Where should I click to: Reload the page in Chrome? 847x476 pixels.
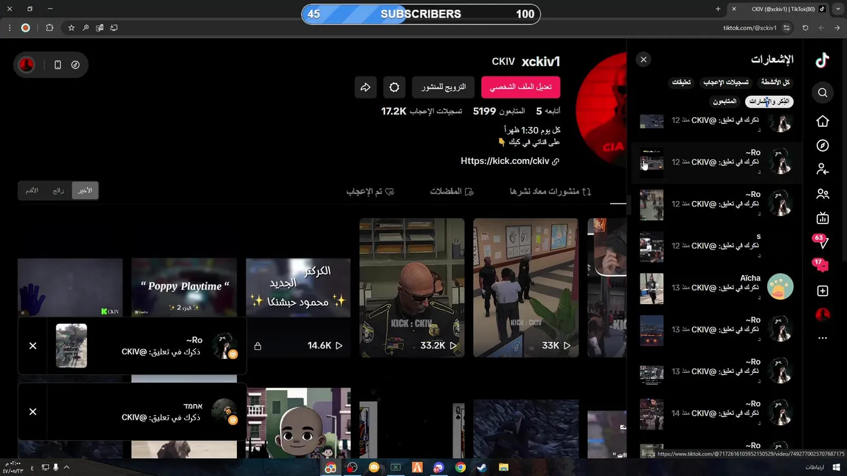[x=805, y=28]
